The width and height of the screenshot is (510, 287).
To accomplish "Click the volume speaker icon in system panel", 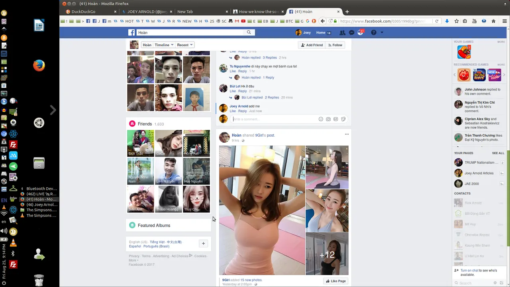I will coord(4,231).
